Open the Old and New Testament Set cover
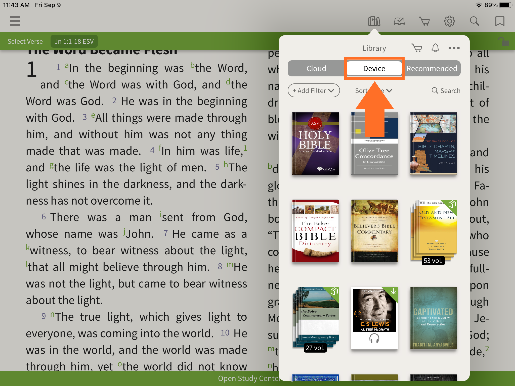515x386 pixels. (x=434, y=230)
